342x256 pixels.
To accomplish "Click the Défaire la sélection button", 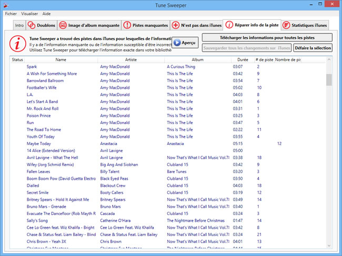I will (313, 48).
